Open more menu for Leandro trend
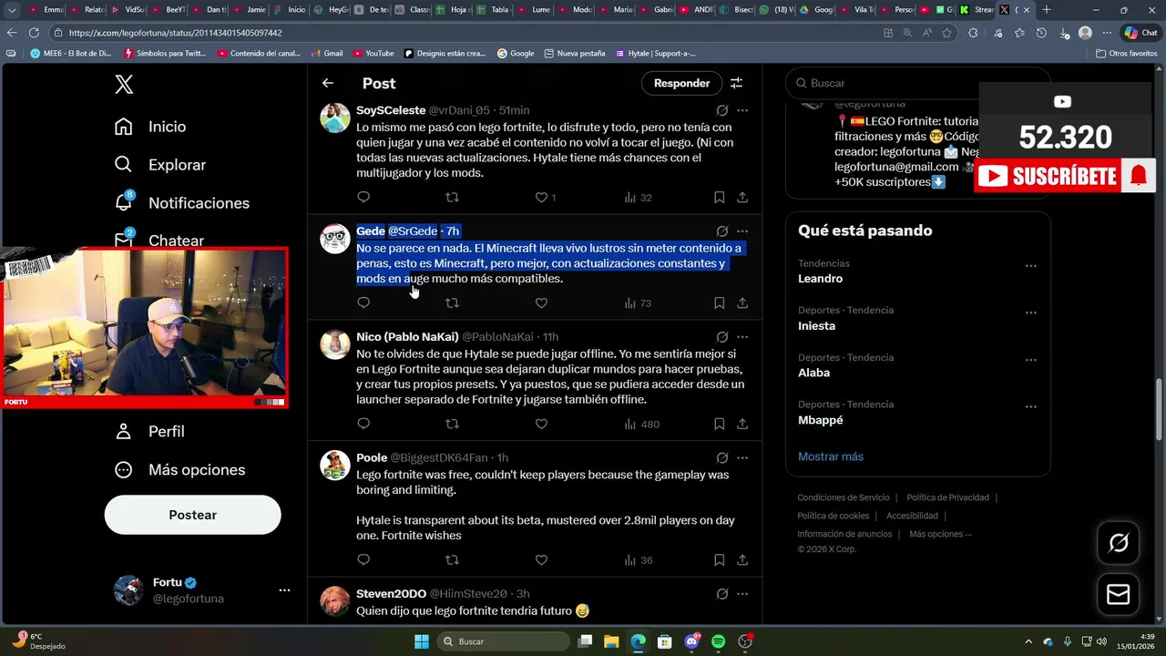Image resolution: width=1166 pixels, height=656 pixels. [1030, 266]
